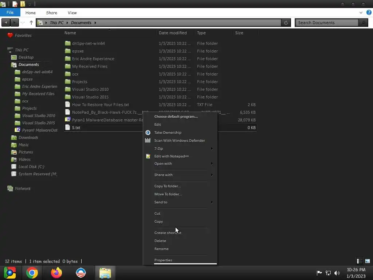373x280 pixels.
Task: Choose Edit from the context menu
Action: (x=158, y=125)
